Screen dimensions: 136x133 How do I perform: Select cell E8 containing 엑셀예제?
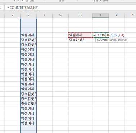pyautogui.click(x=28, y=54)
